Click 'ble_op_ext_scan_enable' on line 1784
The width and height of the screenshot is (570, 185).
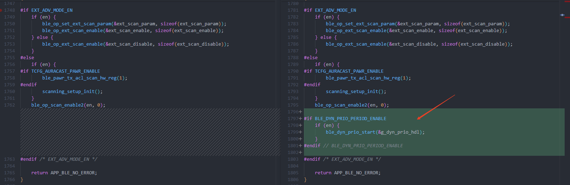(356, 31)
